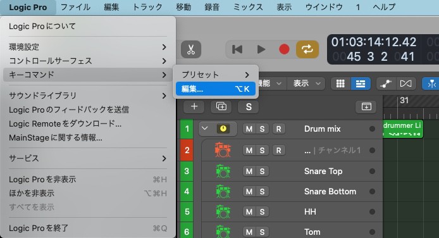This screenshot has width=439, height=238.
Task: Click the download-arrow box icon in the track header
Action: coord(366,107)
